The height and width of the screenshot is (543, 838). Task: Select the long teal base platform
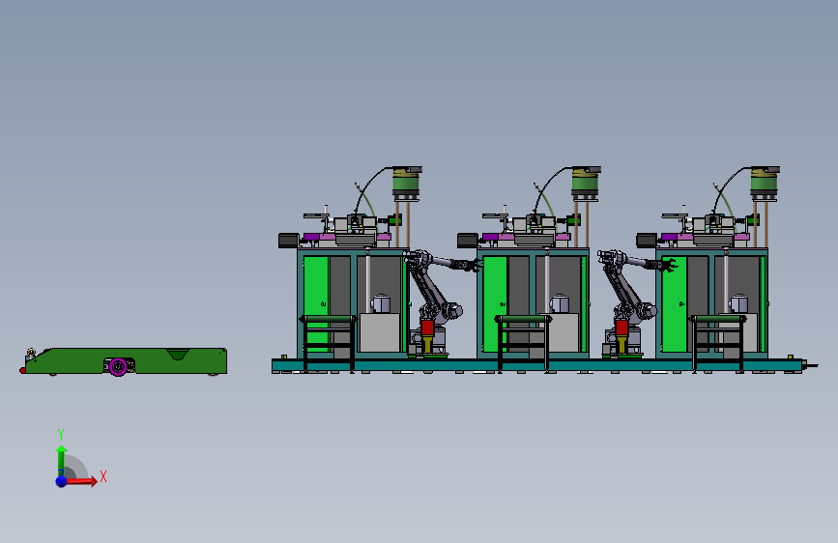click(537, 365)
